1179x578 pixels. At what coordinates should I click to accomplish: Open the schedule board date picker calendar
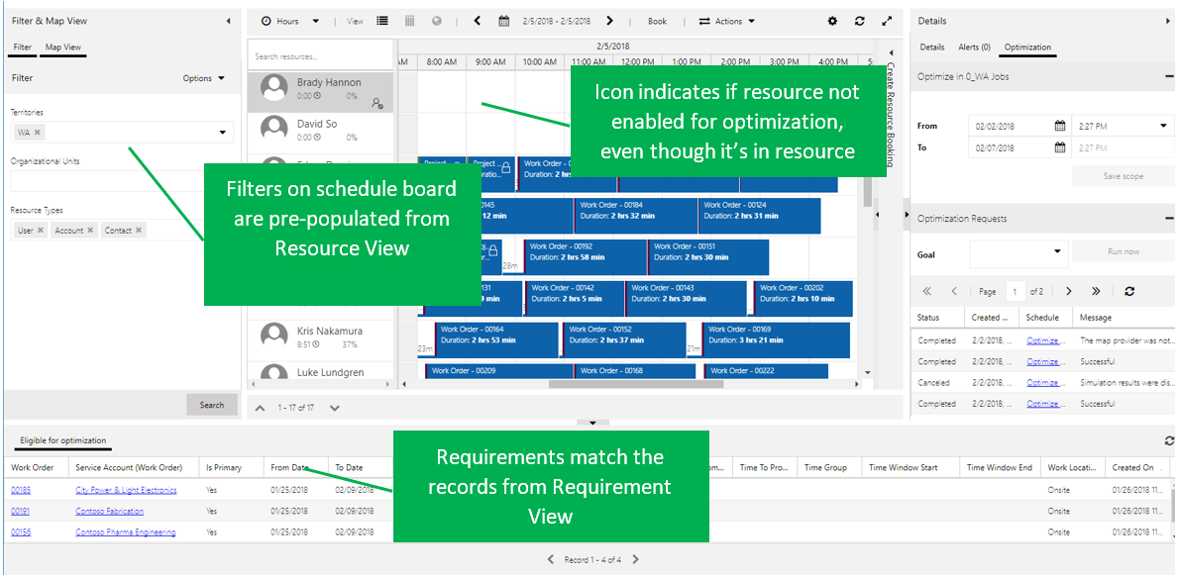(503, 21)
